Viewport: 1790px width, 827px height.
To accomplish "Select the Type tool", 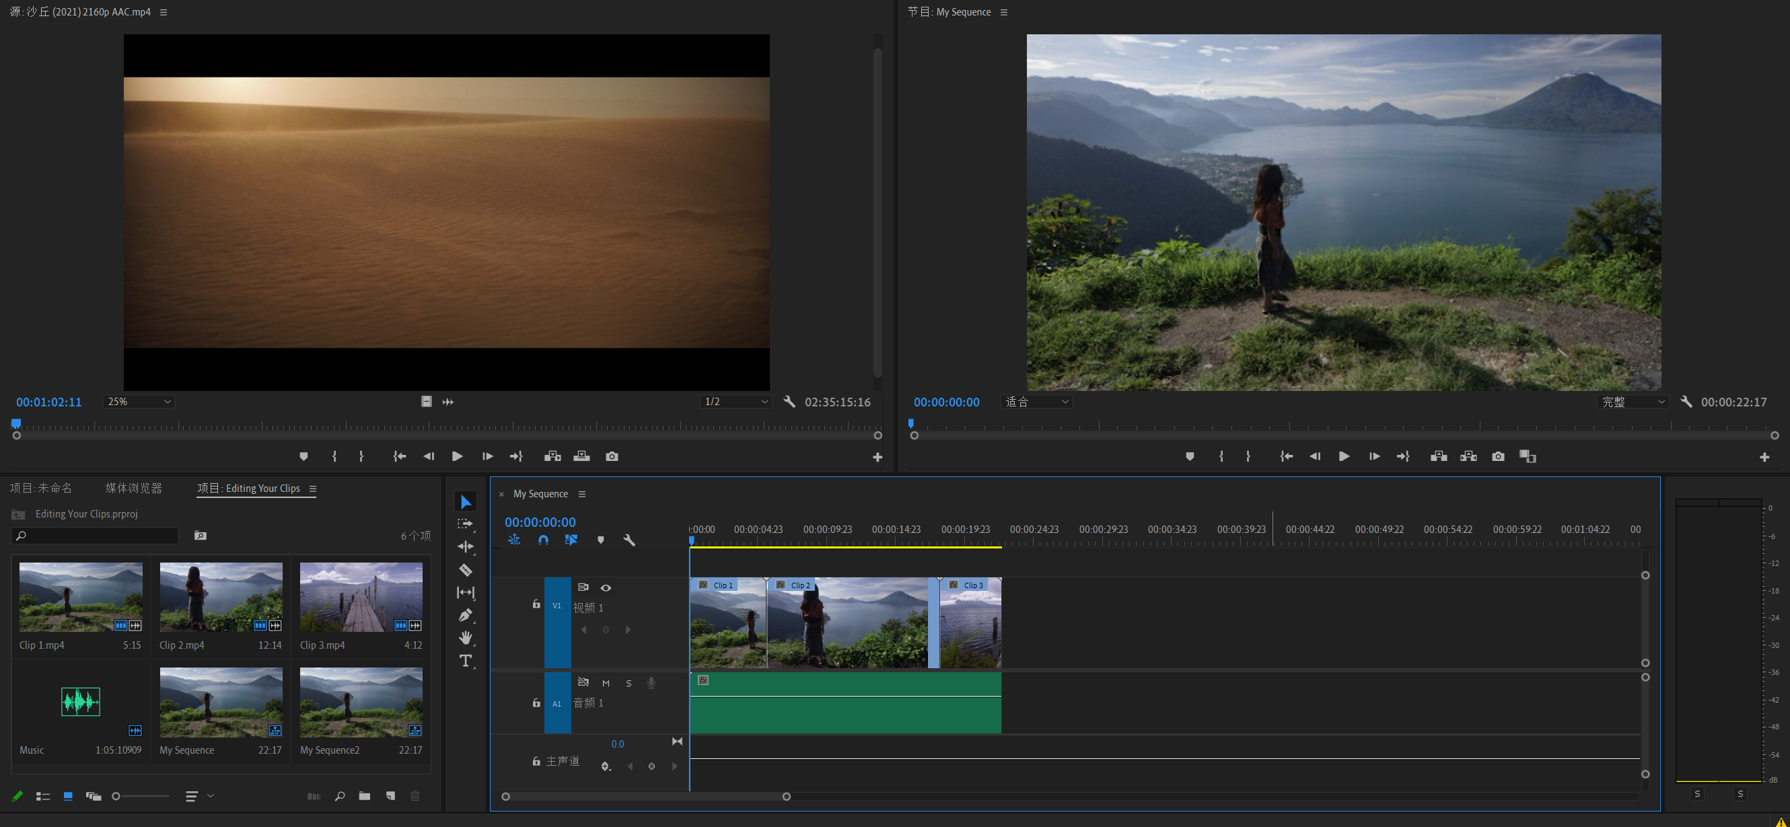I will [466, 660].
